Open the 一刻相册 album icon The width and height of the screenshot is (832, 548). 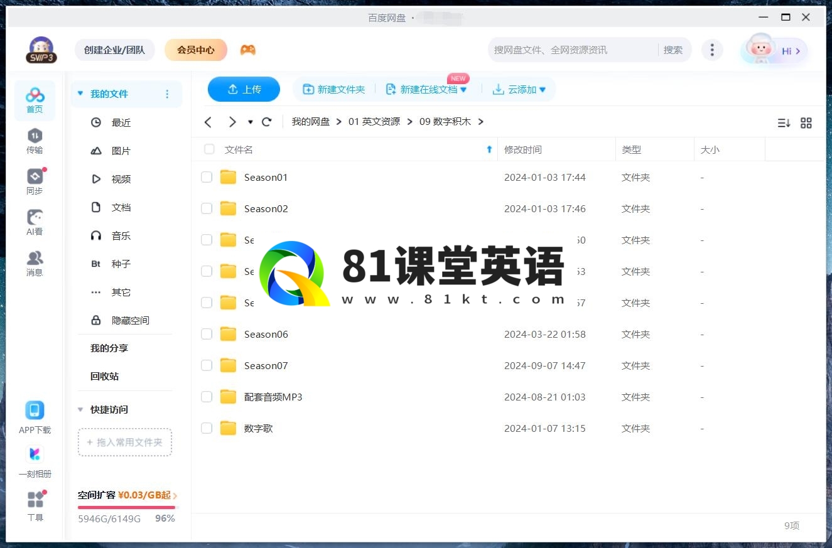pyautogui.click(x=35, y=454)
